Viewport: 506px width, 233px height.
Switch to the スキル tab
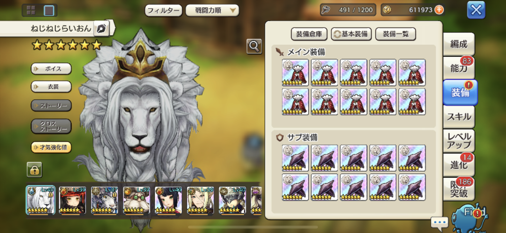click(x=459, y=117)
